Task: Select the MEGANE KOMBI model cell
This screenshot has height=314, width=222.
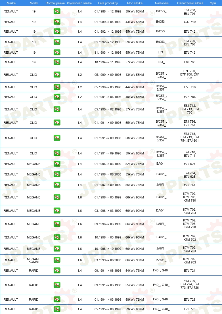Action: pos(33,260)
